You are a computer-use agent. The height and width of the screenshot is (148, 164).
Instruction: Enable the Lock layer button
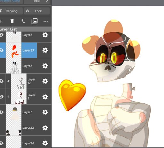[37, 11]
